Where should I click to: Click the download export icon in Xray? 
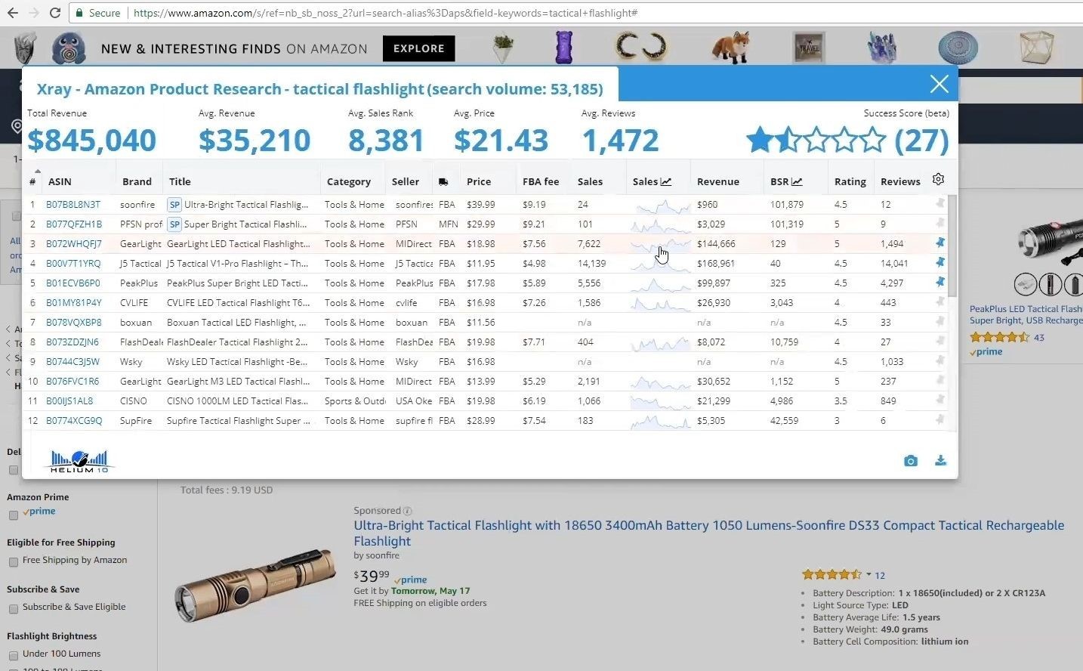(940, 461)
